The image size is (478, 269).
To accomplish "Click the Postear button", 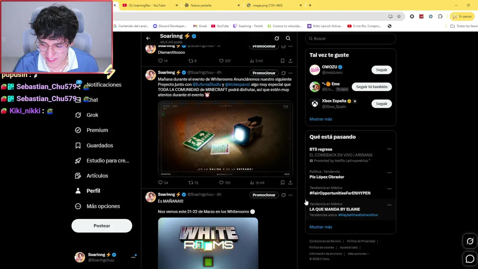I will tap(102, 226).
